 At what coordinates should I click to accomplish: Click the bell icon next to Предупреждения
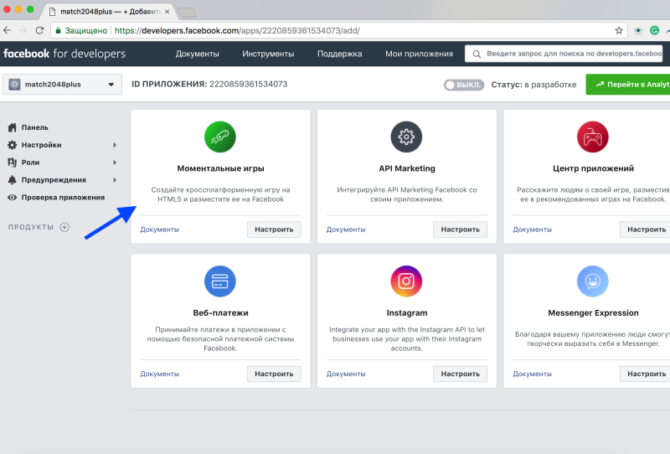click(x=13, y=180)
